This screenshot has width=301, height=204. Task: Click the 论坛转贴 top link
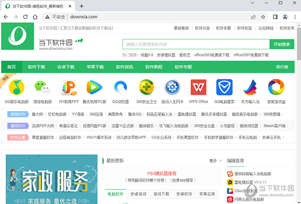pos(266,28)
